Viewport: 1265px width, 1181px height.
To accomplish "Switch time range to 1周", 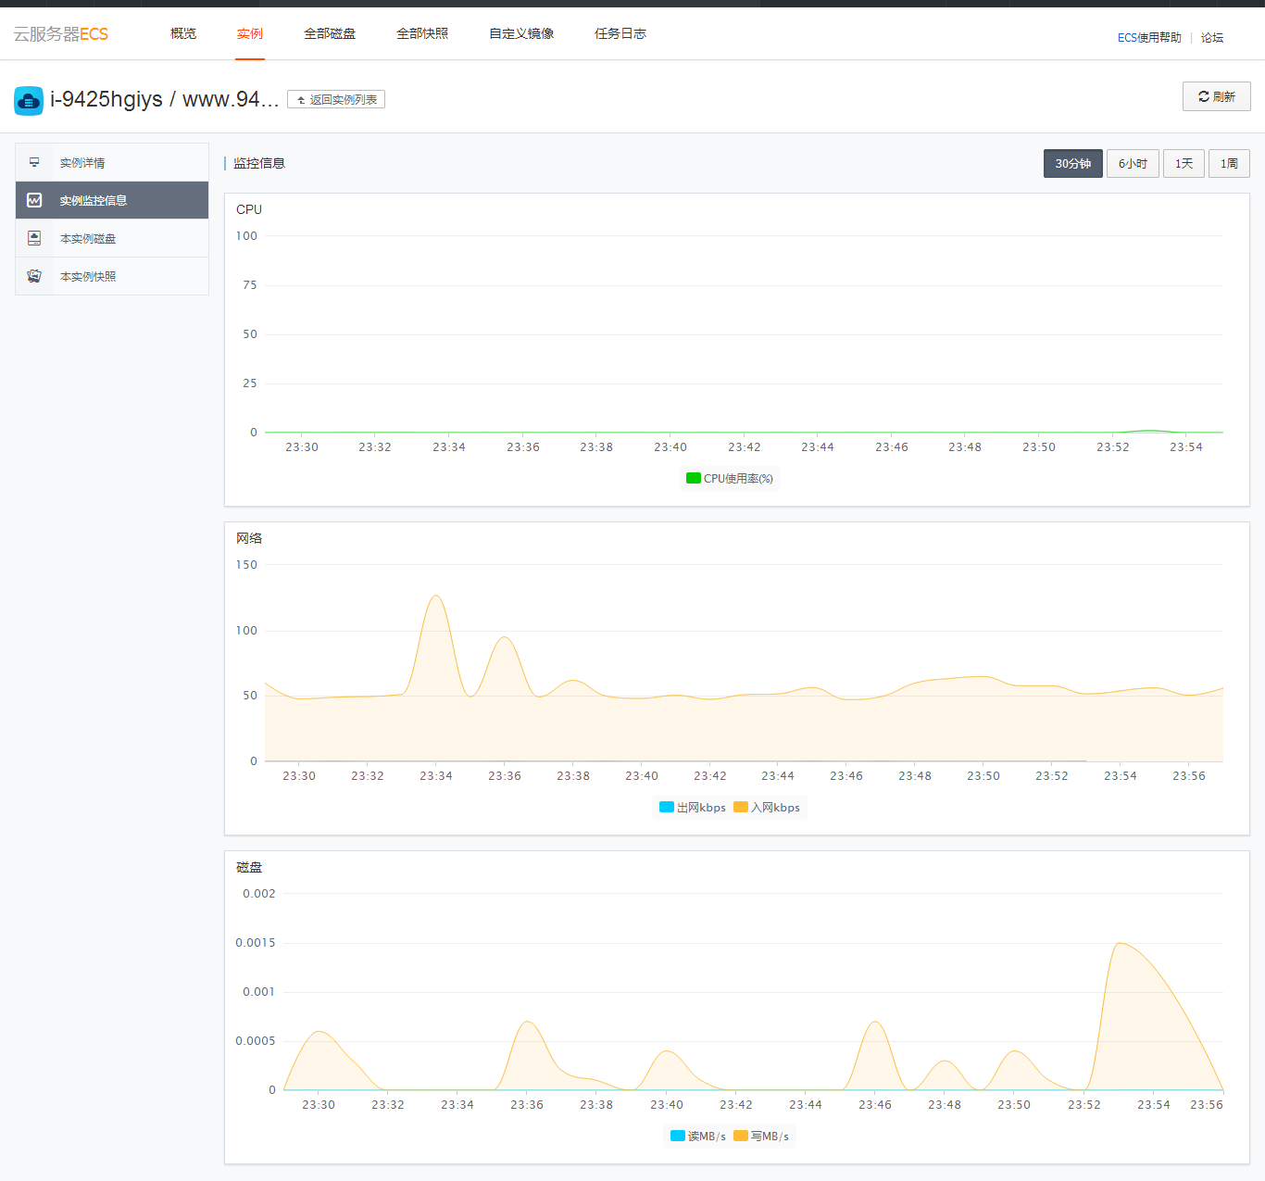I will pos(1229,163).
